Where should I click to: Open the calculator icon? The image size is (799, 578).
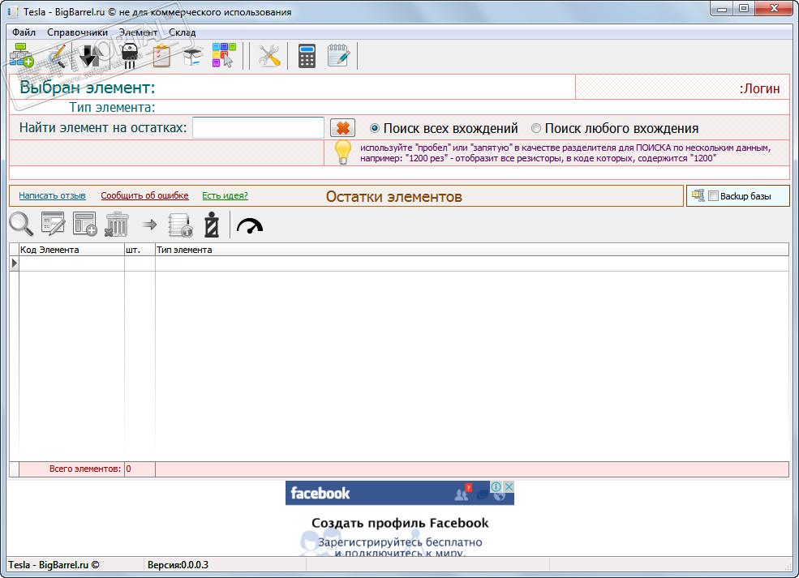tap(307, 55)
